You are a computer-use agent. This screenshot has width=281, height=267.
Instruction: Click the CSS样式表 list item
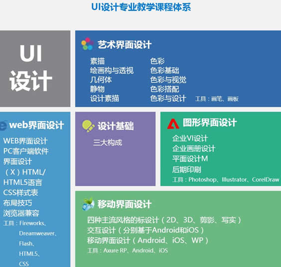(x=20, y=193)
